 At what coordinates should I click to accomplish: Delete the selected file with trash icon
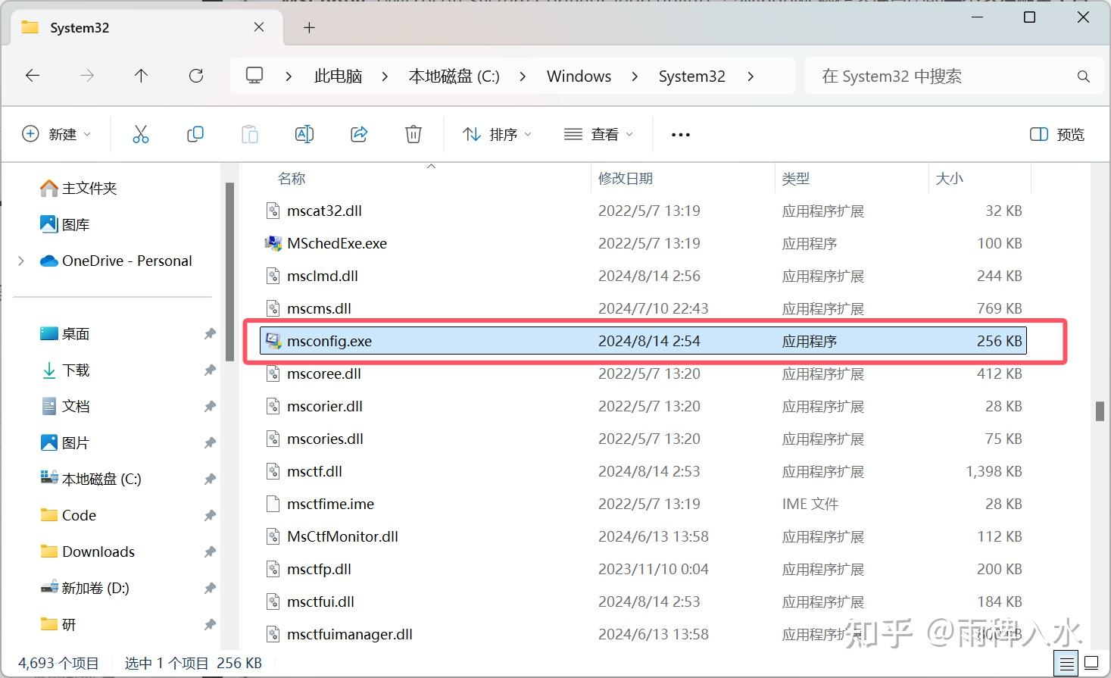point(413,134)
